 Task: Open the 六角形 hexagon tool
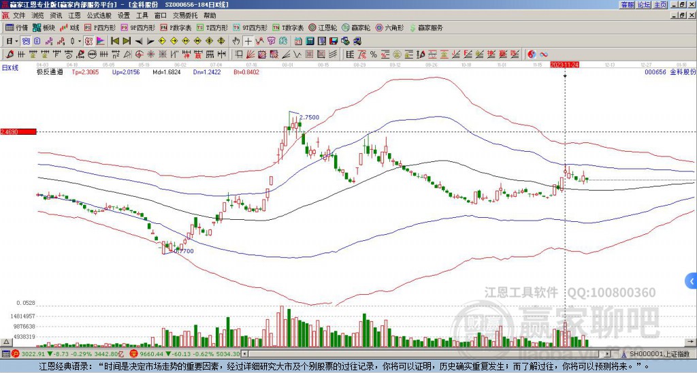[390, 27]
